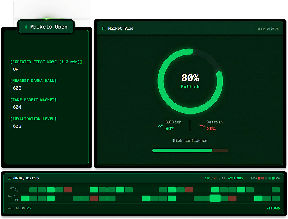
Task: Click the Today 9:30 AM timestamp
Action: click(268, 29)
